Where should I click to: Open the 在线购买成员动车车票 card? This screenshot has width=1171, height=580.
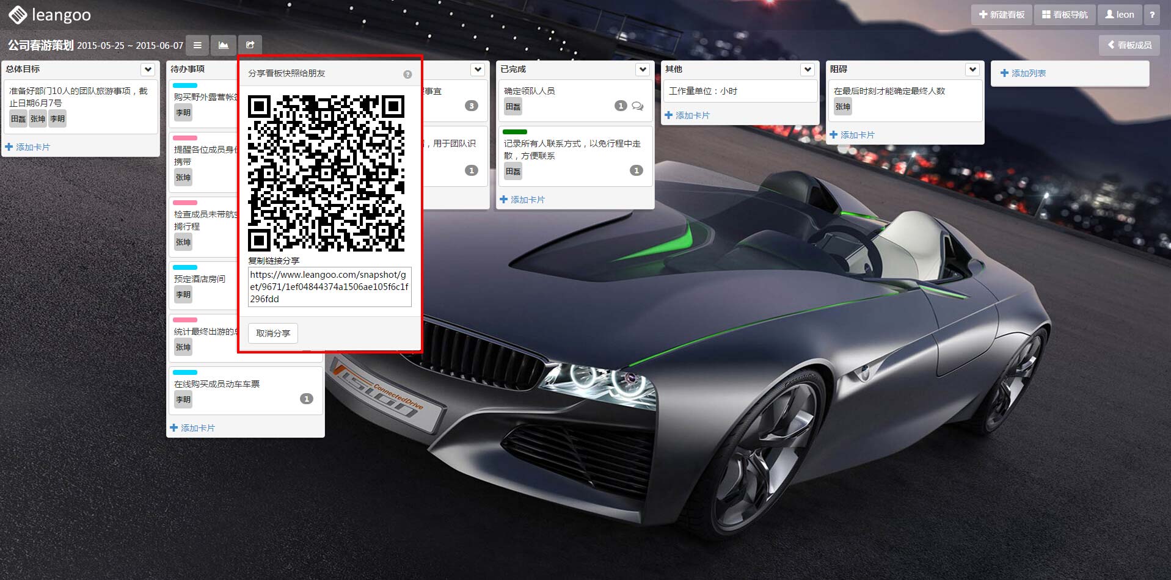tap(246, 391)
